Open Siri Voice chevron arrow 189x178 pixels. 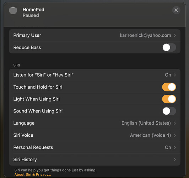[x=175, y=135]
